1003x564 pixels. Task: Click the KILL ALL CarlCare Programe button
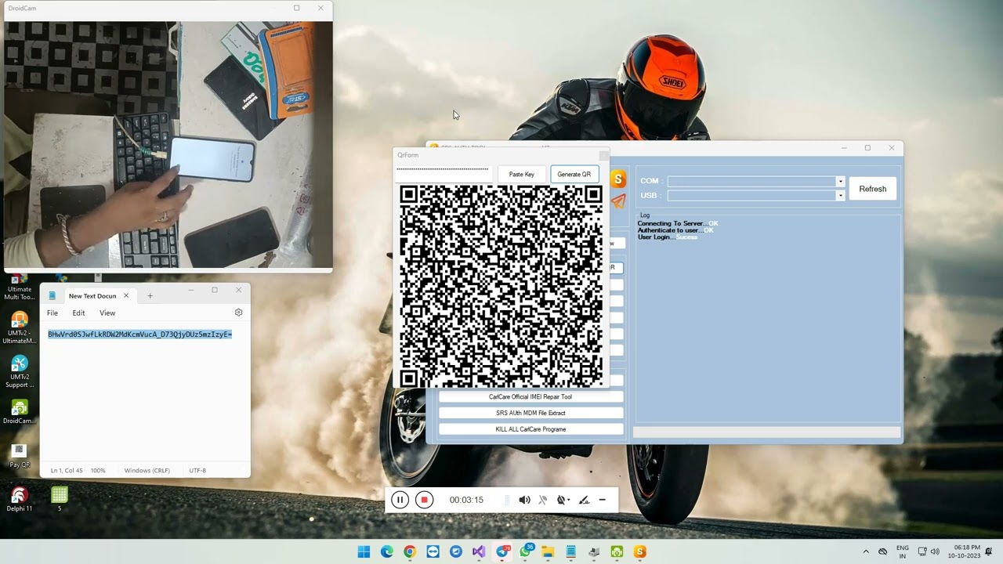point(530,428)
